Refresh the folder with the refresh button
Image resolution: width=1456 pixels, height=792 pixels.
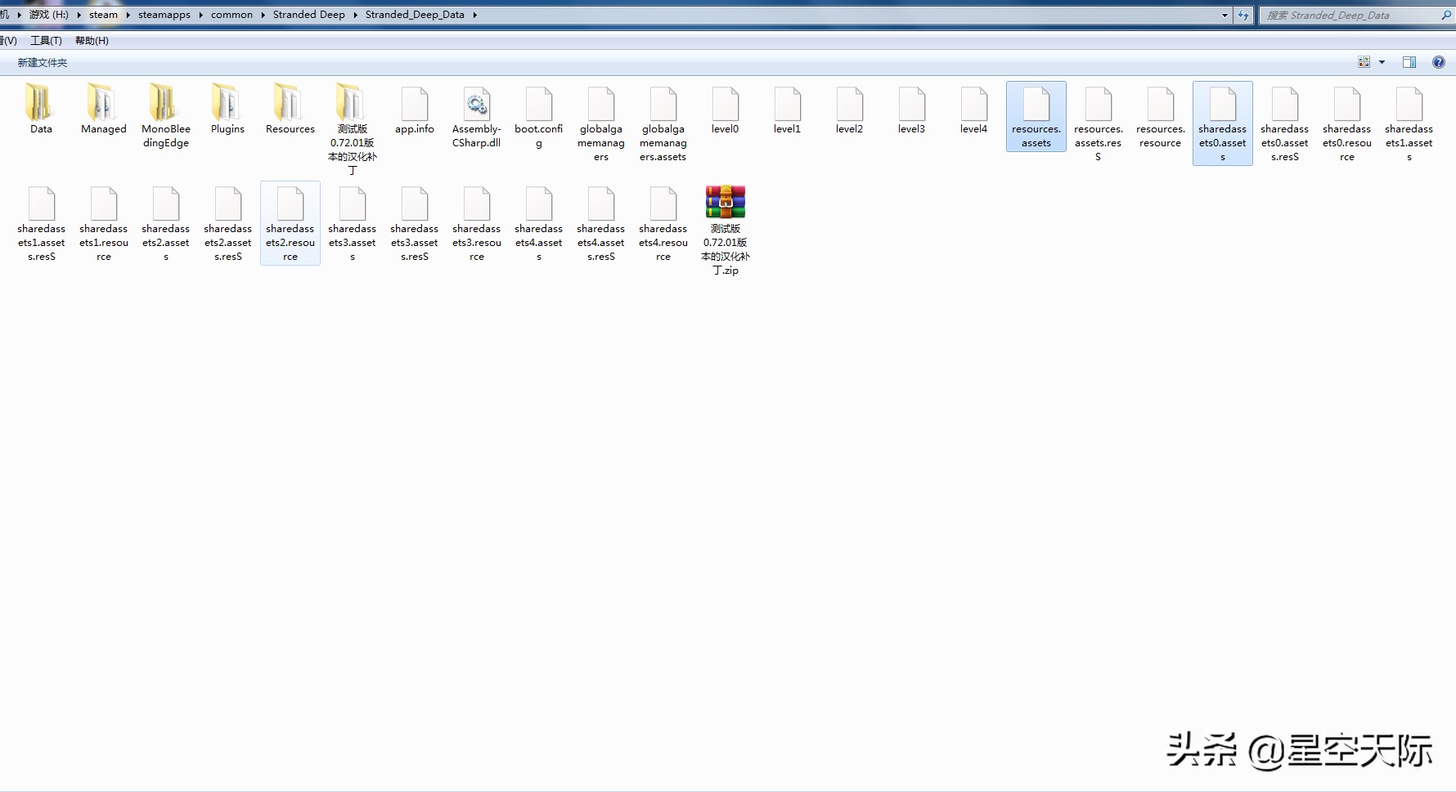1243,15
